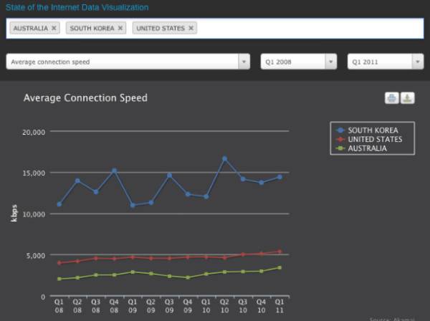Click United States data point at Q1 11
Viewport: 430px width, 321px height.
pyautogui.click(x=279, y=251)
